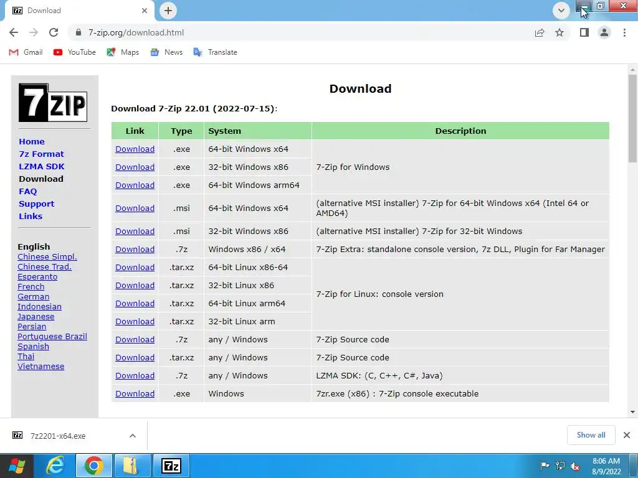Screen dimensions: 638x478
Task: Click the taskbar clock showing 8:06 AM
Action: click(x=606, y=466)
